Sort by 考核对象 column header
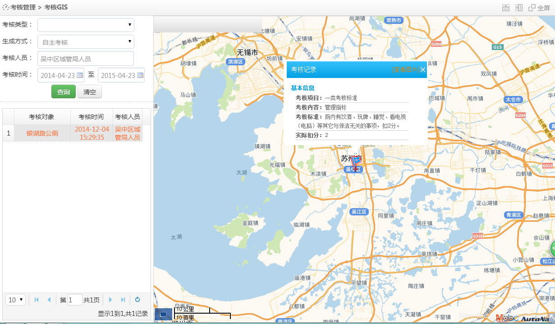555x324 pixels. tap(42, 117)
